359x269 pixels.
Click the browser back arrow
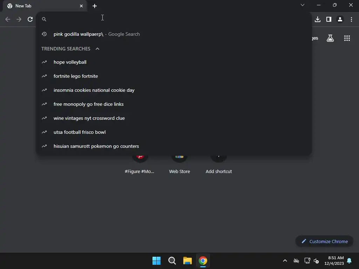coord(8,19)
